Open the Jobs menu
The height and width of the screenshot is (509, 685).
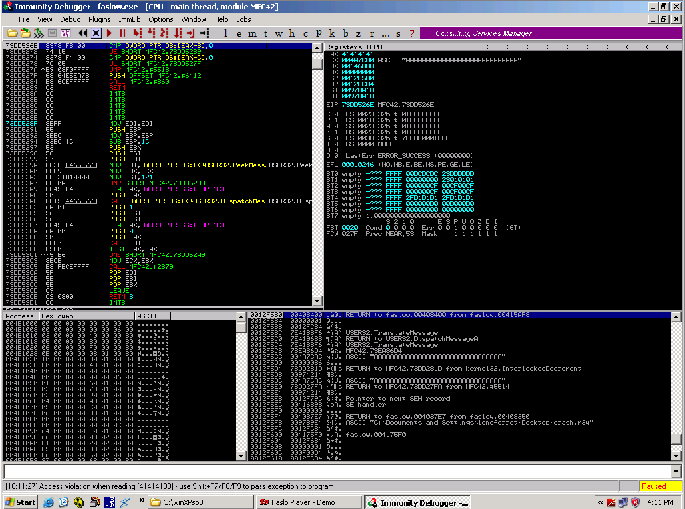[244, 19]
